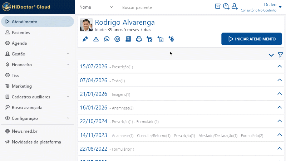Start AI voice recording microphone icon
Viewport: 286px width, 161px height.
(x=171, y=39)
